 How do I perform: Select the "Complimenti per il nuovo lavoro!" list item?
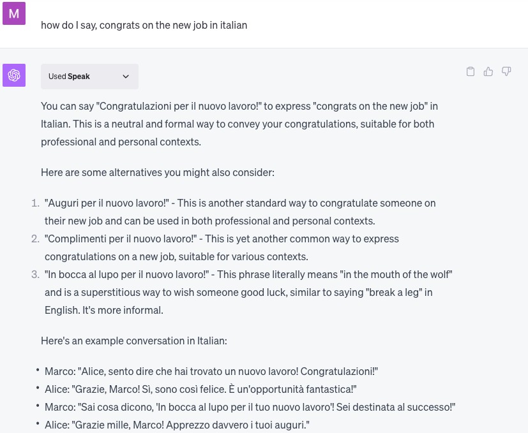click(222, 247)
